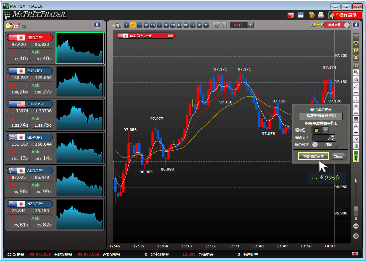Viewport: 366px width, 261px height.
Task: Click the blue info 'i' icon
Action: click(356, 37)
